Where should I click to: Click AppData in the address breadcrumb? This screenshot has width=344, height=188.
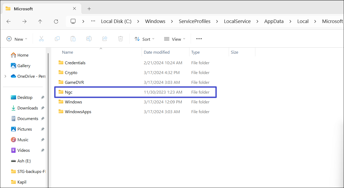tap(274, 21)
